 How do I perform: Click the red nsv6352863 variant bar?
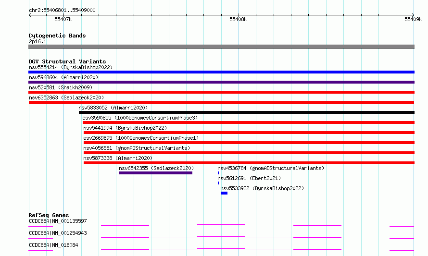[x=221, y=102]
